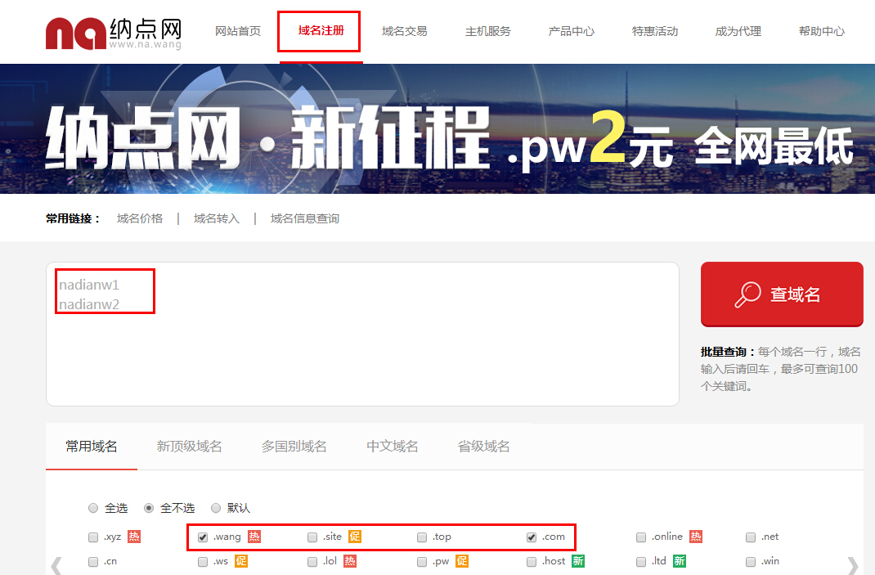Open 特惠活动 in the top navigation
The width and height of the screenshot is (875, 575).
pos(655,31)
